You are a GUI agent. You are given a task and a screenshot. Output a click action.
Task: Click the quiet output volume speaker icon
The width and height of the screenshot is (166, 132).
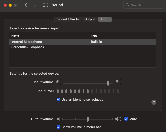tap(58, 119)
